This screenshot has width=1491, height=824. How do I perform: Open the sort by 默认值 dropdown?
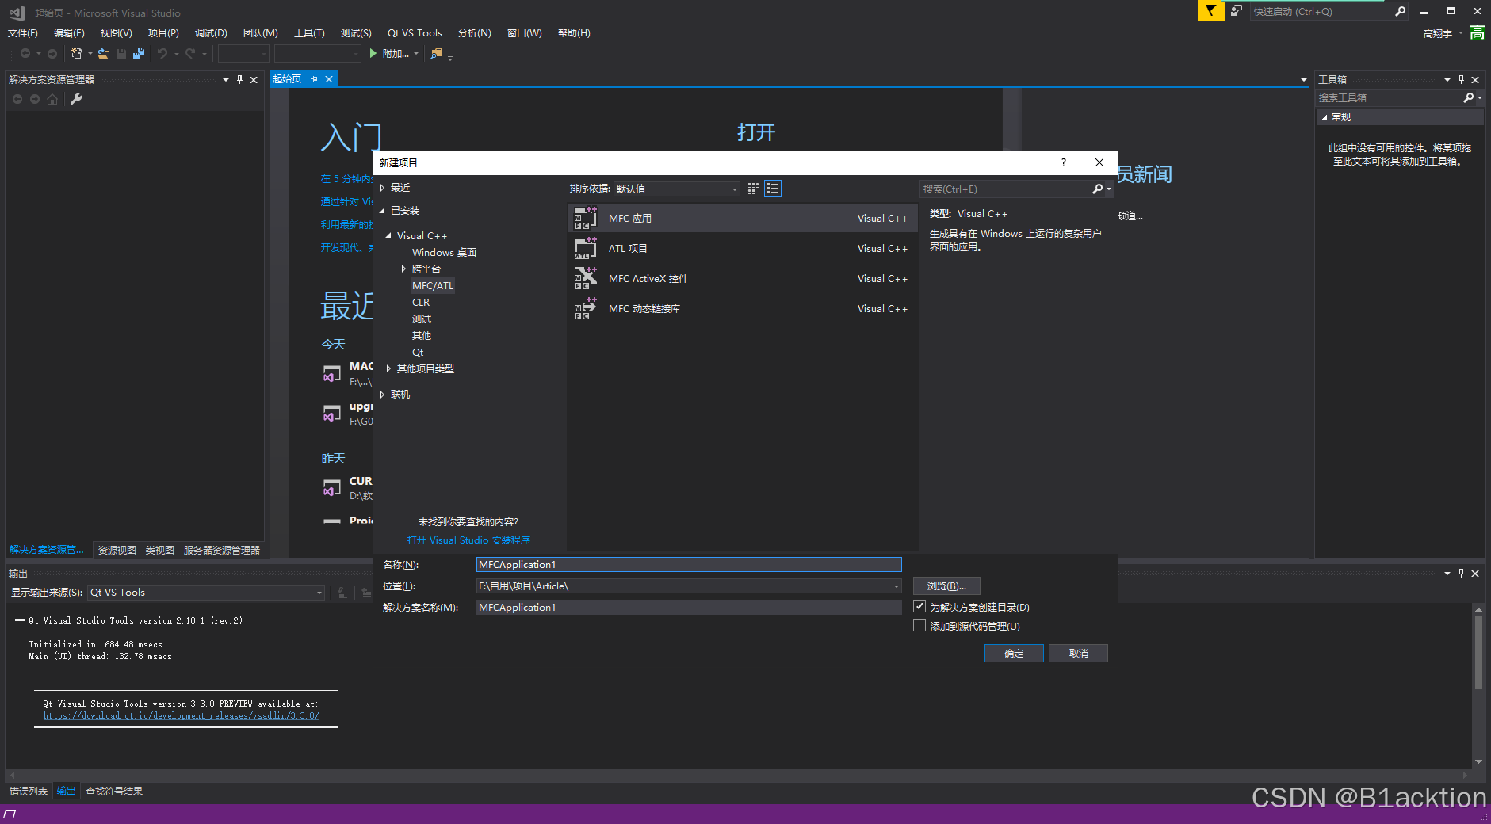677,189
